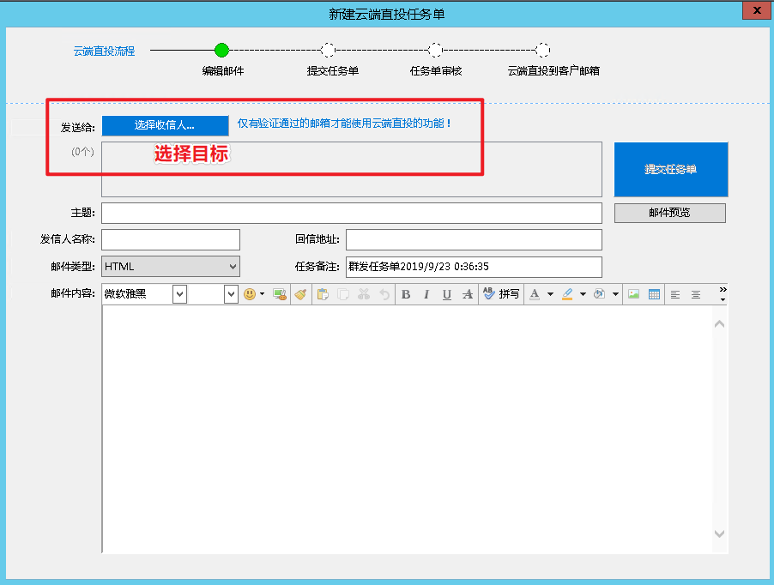Close the 新建云端直投任务单 dialog

tap(757, 10)
